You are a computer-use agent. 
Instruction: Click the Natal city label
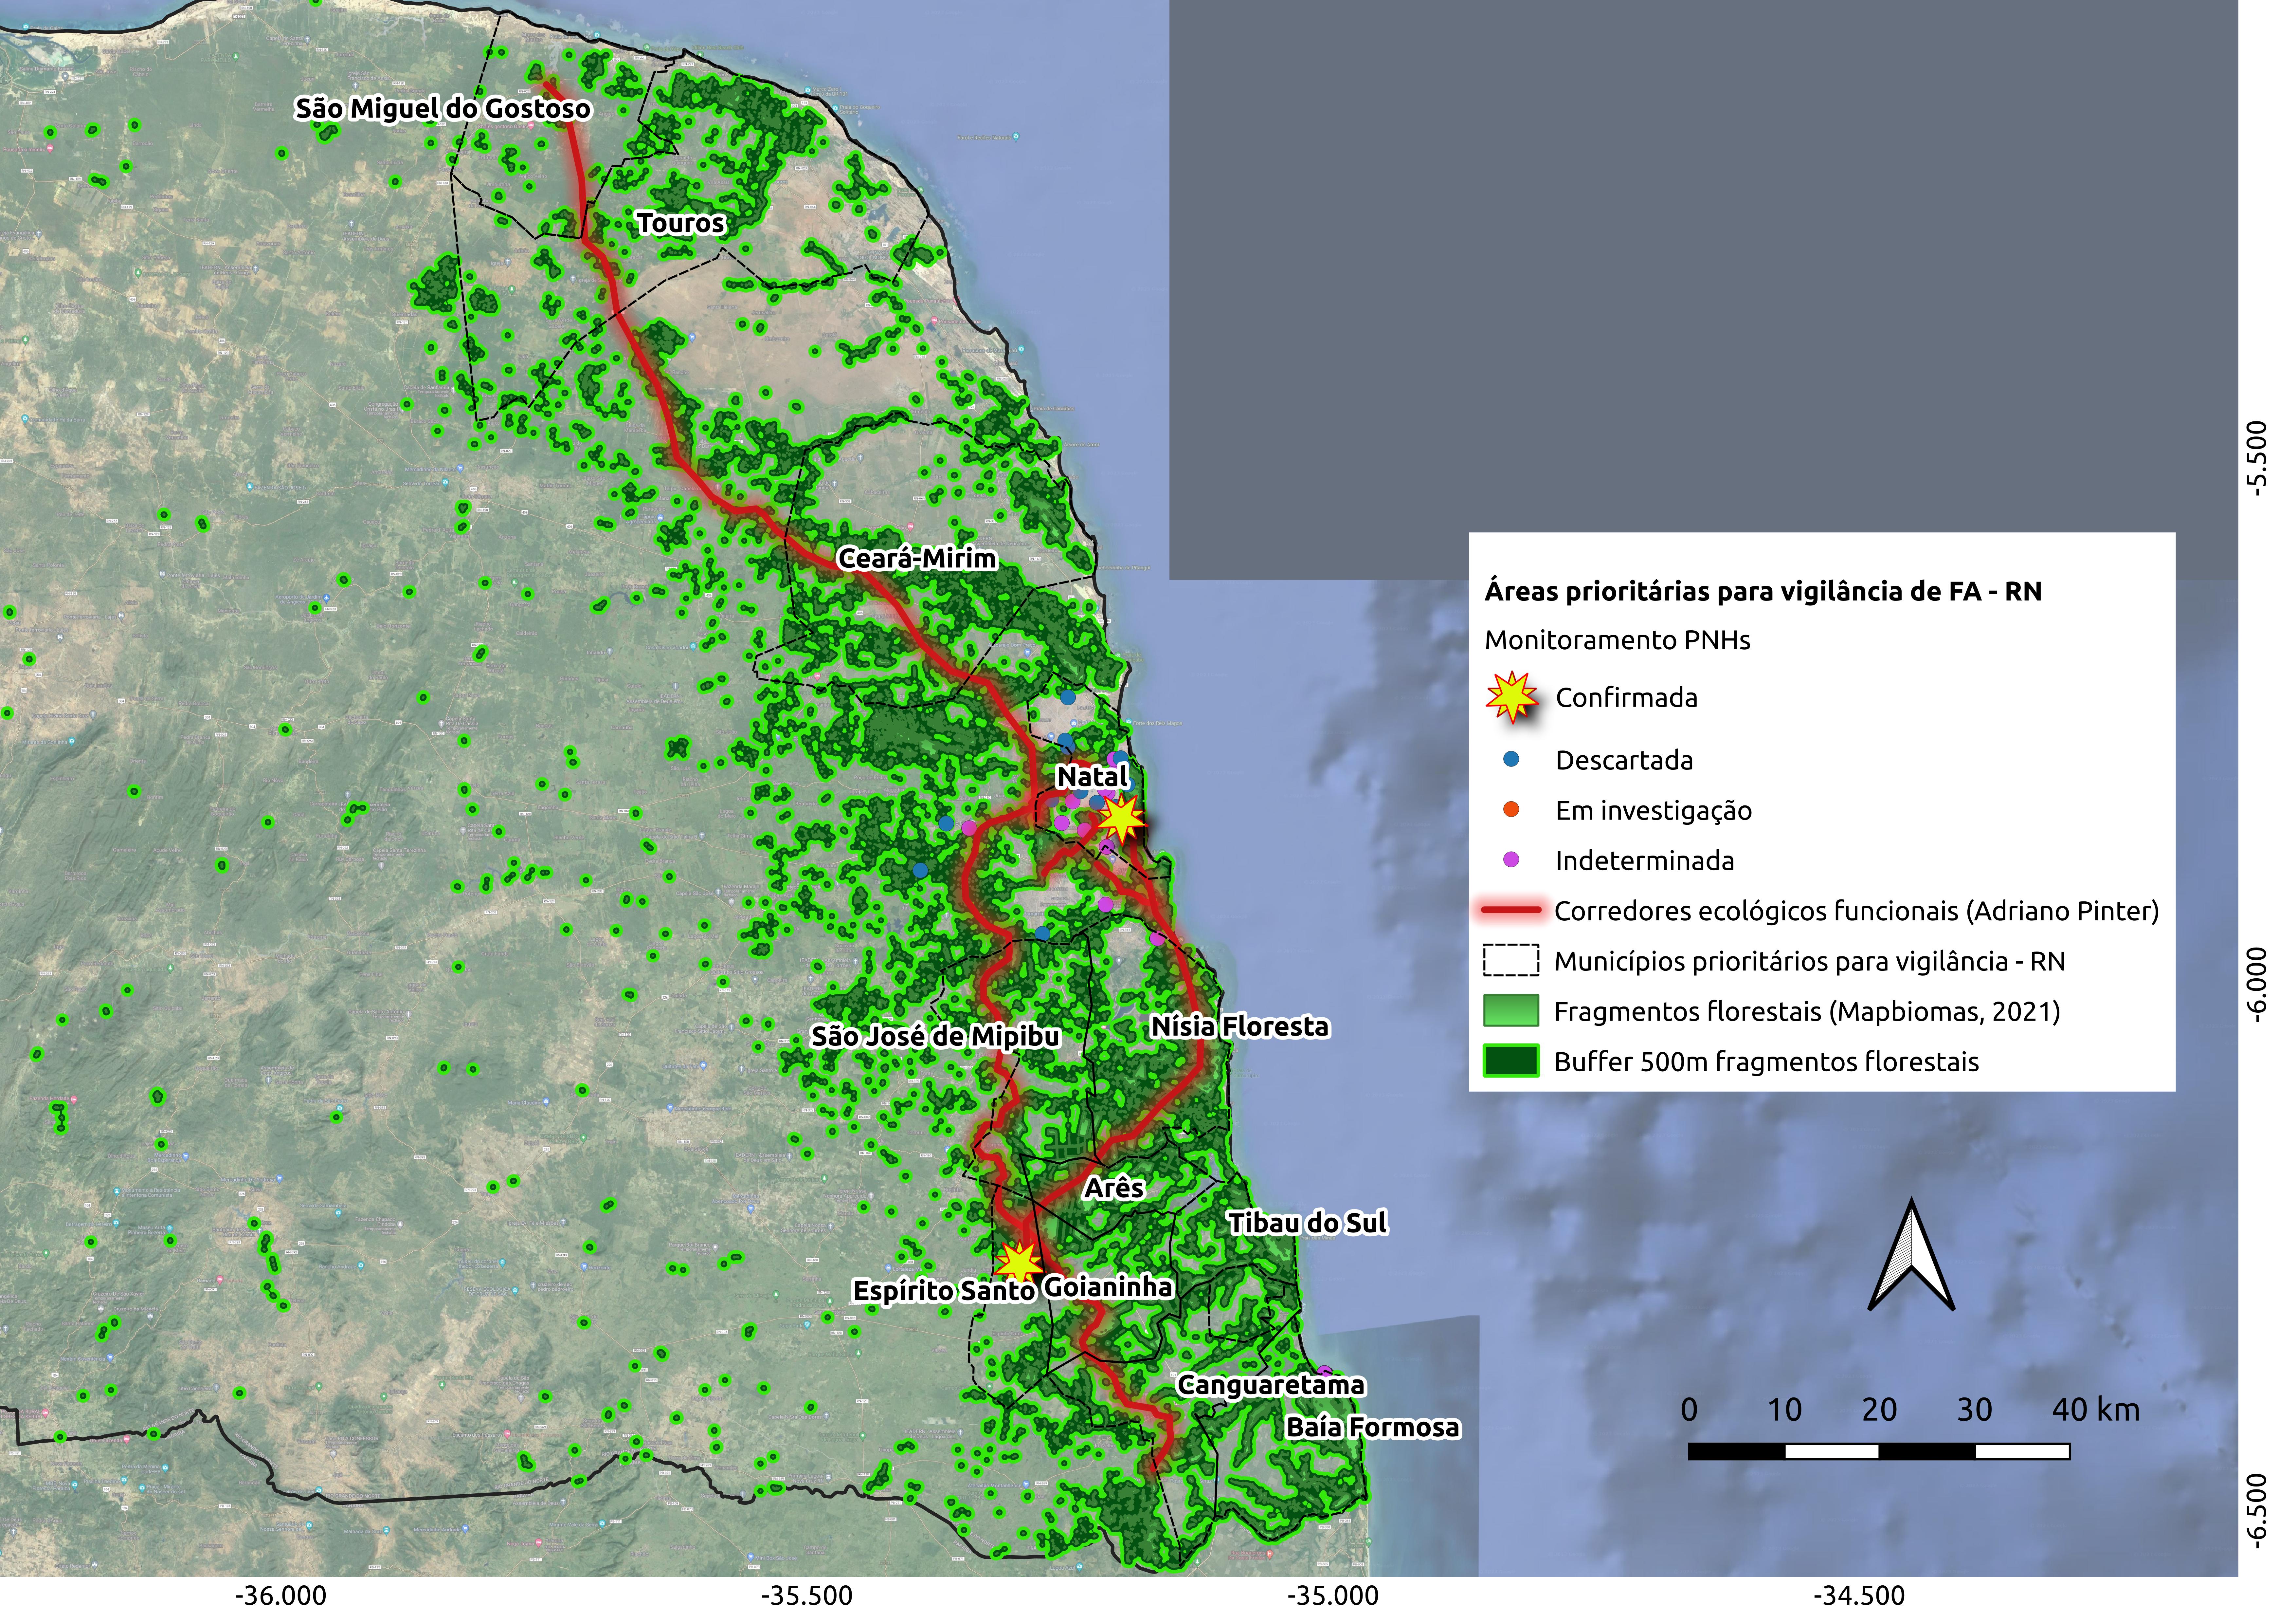tap(1092, 777)
